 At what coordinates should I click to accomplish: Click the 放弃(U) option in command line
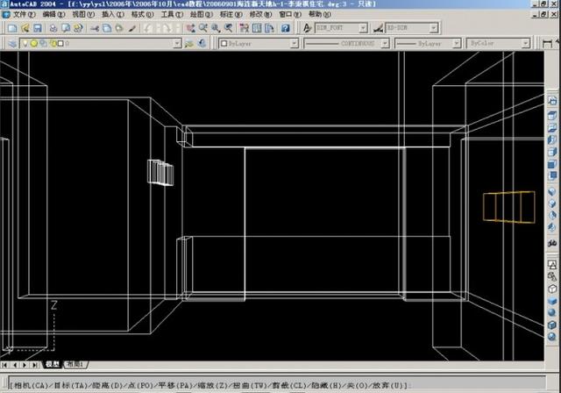click(x=387, y=385)
